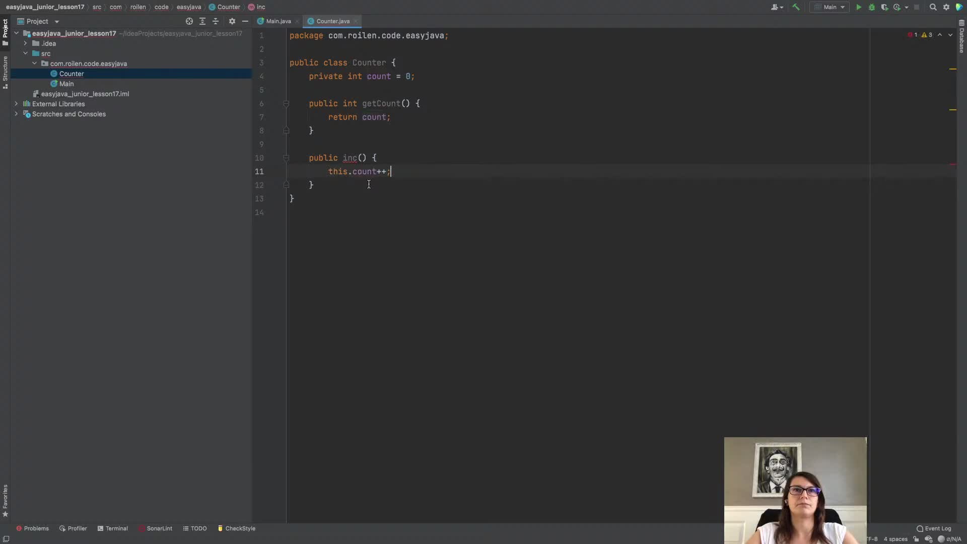Open the profiler run icon in toolbar
This screenshot has width=967, height=544.
[x=897, y=7]
